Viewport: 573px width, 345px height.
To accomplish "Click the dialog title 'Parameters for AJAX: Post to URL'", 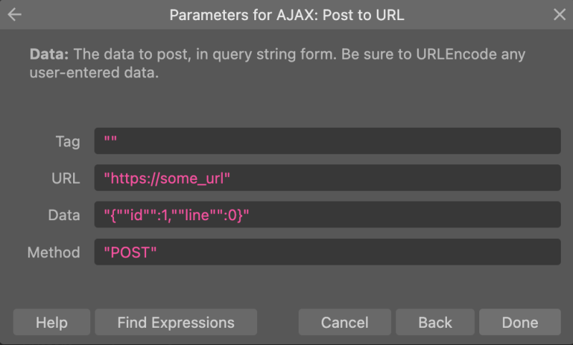I will tap(287, 15).
